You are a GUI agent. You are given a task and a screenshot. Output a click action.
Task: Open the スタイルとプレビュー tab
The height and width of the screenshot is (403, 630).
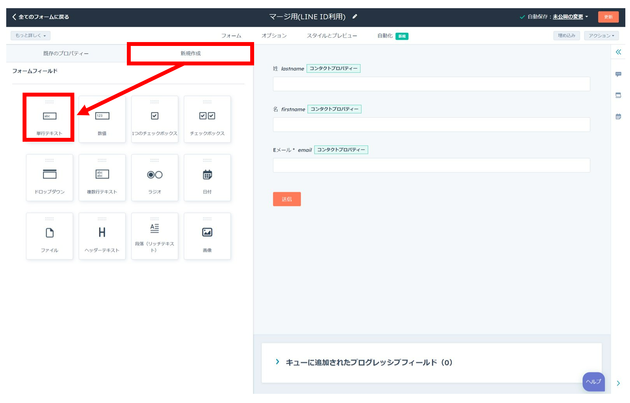(332, 36)
